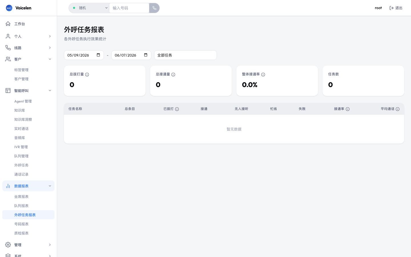
Task: Click the 暂无数据 empty table message
Action: click(x=234, y=129)
